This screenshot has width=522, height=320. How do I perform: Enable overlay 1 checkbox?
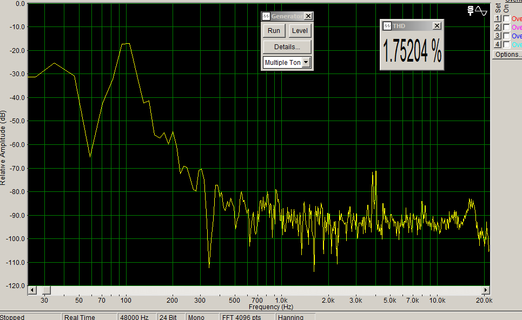tap(507, 18)
